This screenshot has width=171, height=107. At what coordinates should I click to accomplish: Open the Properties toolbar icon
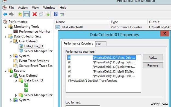click(41, 14)
